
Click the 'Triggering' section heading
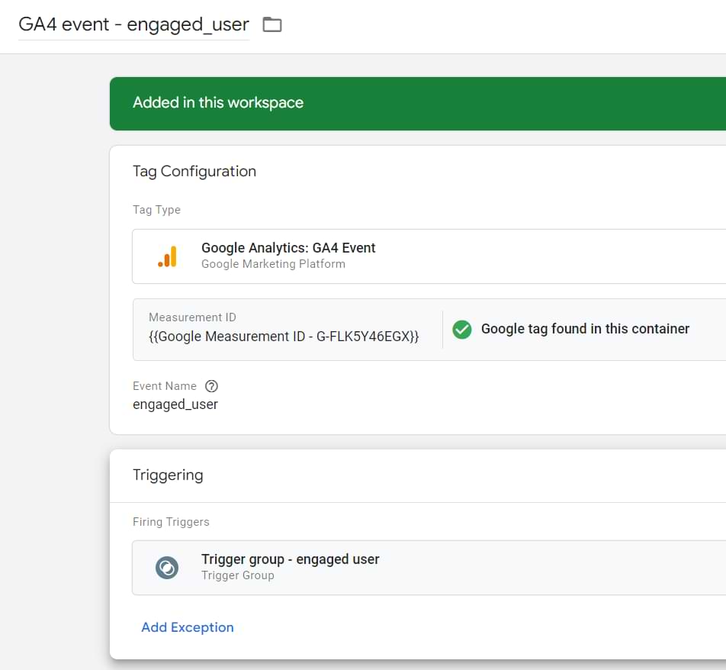pyautogui.click(x=168, y=475)
